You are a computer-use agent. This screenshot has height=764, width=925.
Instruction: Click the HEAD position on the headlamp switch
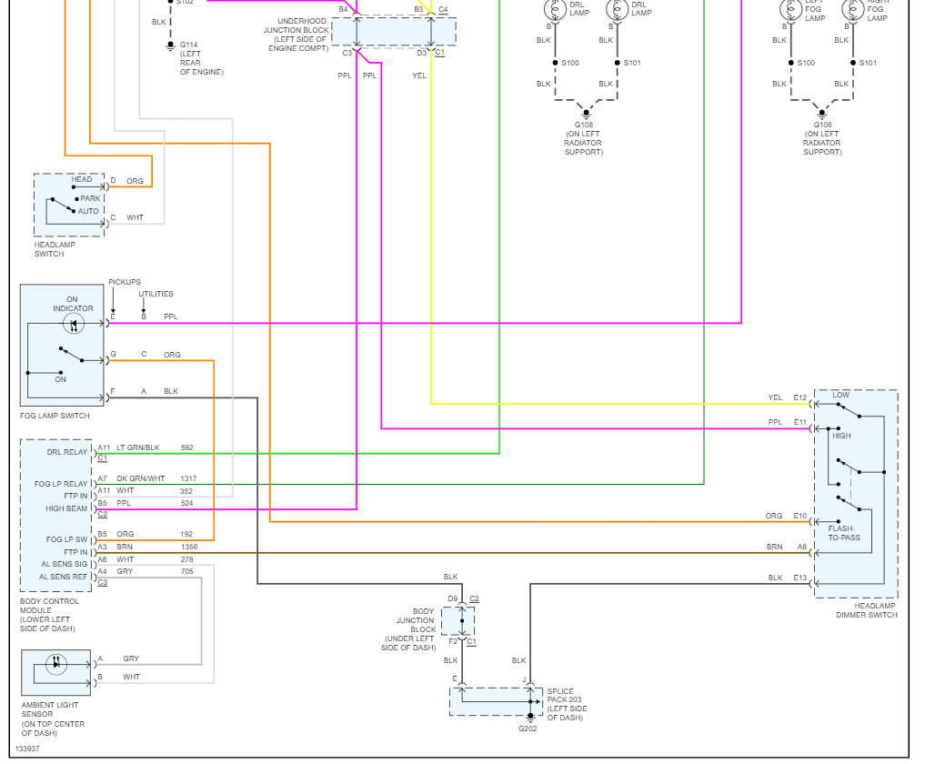point(82,179)
